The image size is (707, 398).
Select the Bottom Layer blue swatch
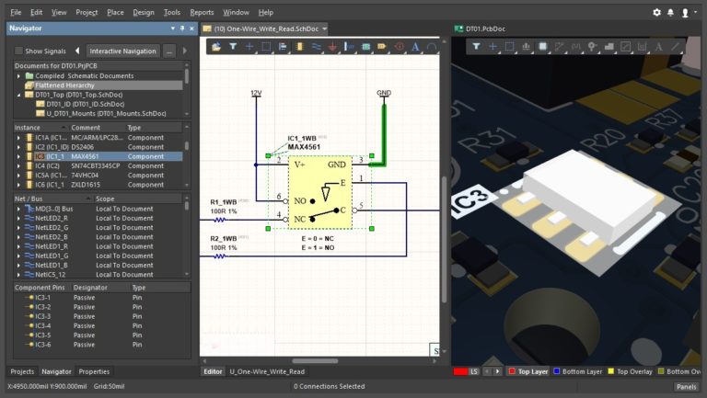coord(556,371)
